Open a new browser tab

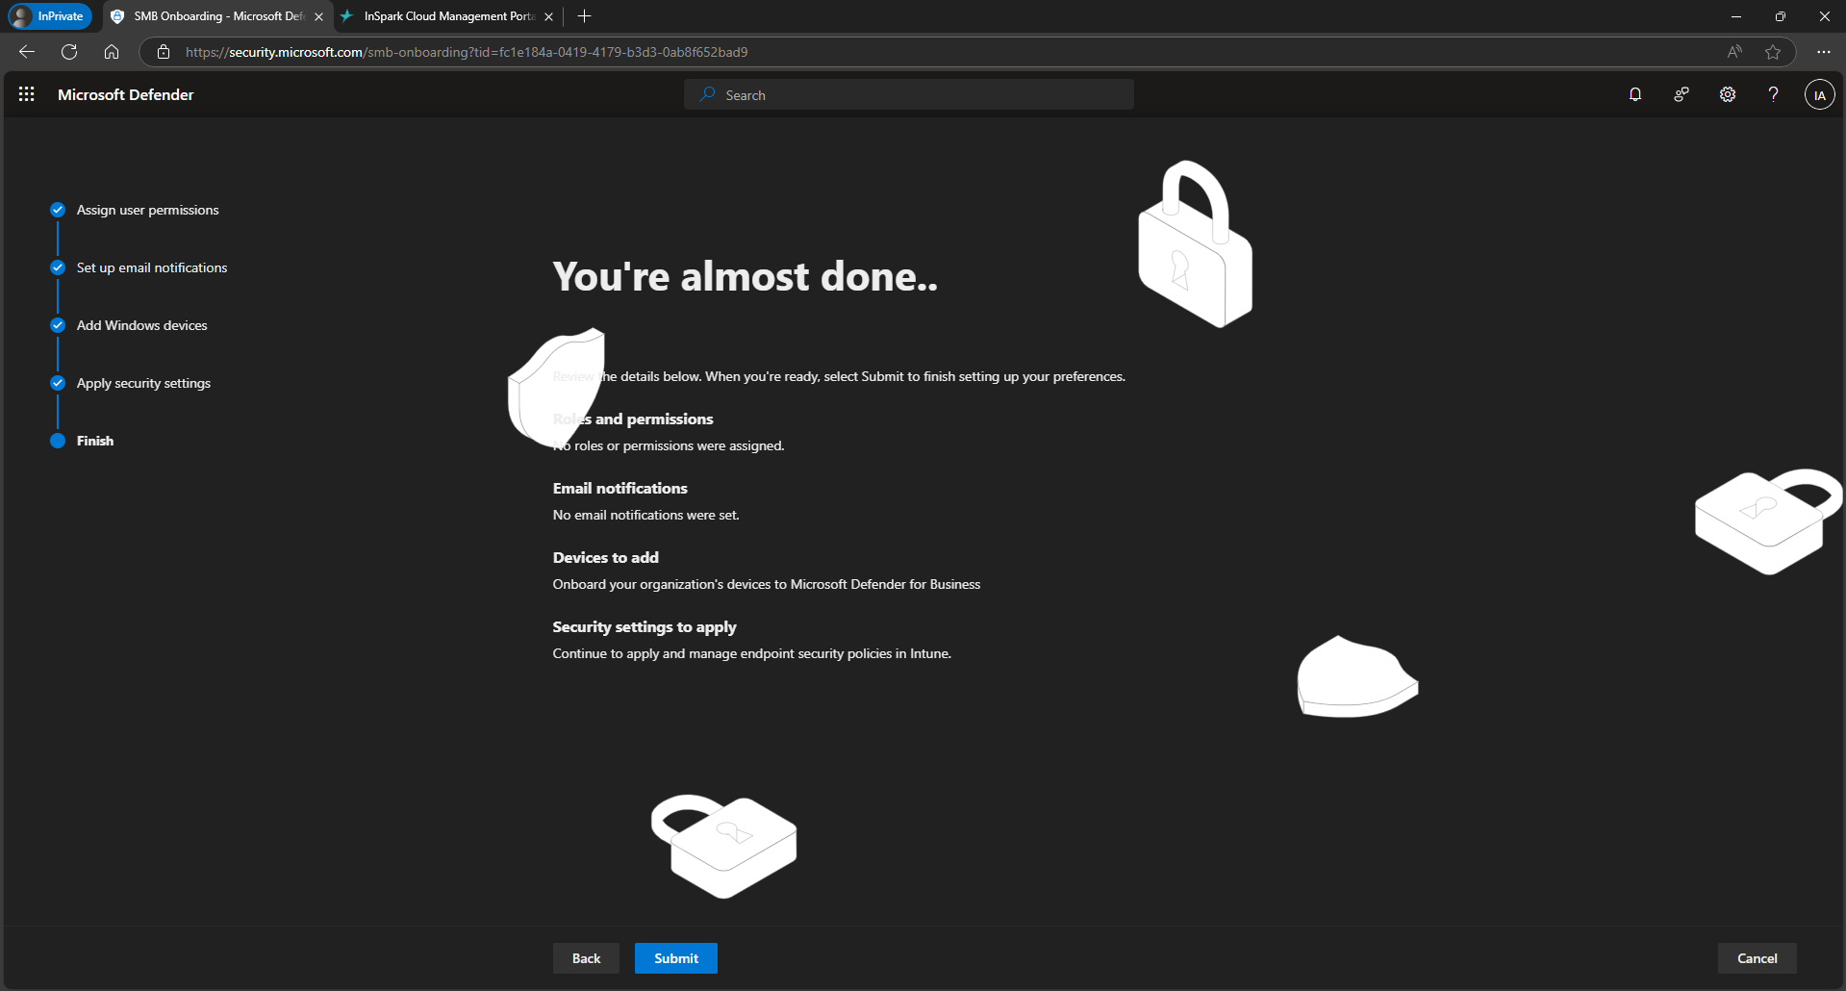[584, 16]
